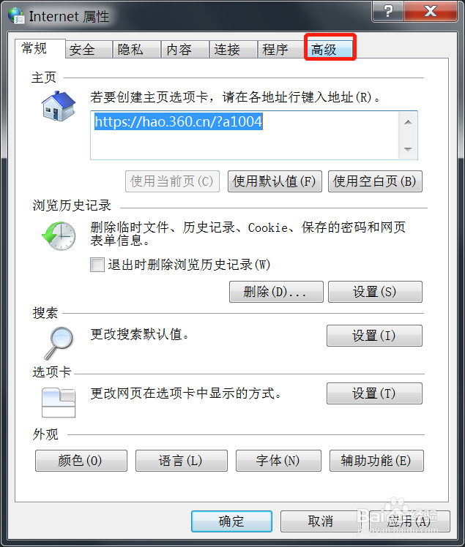Click the help question mark button
Viewport: 465px width, 547px height.
(x=388, y=11)
